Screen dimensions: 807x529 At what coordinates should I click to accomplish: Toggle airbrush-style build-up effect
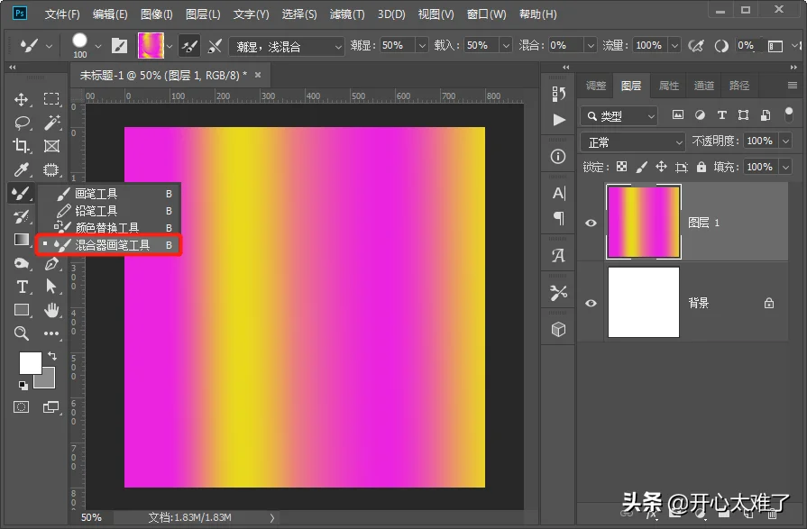click(x=696, y=46)
